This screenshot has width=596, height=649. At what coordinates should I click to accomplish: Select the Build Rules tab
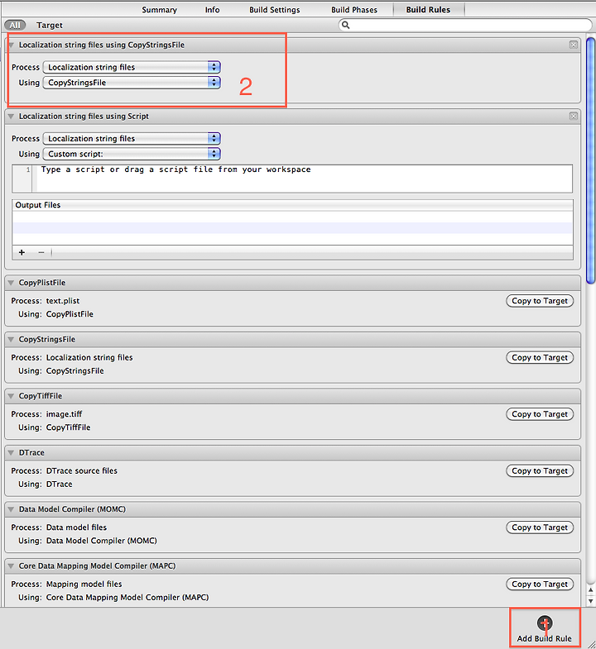coord(428,10)
